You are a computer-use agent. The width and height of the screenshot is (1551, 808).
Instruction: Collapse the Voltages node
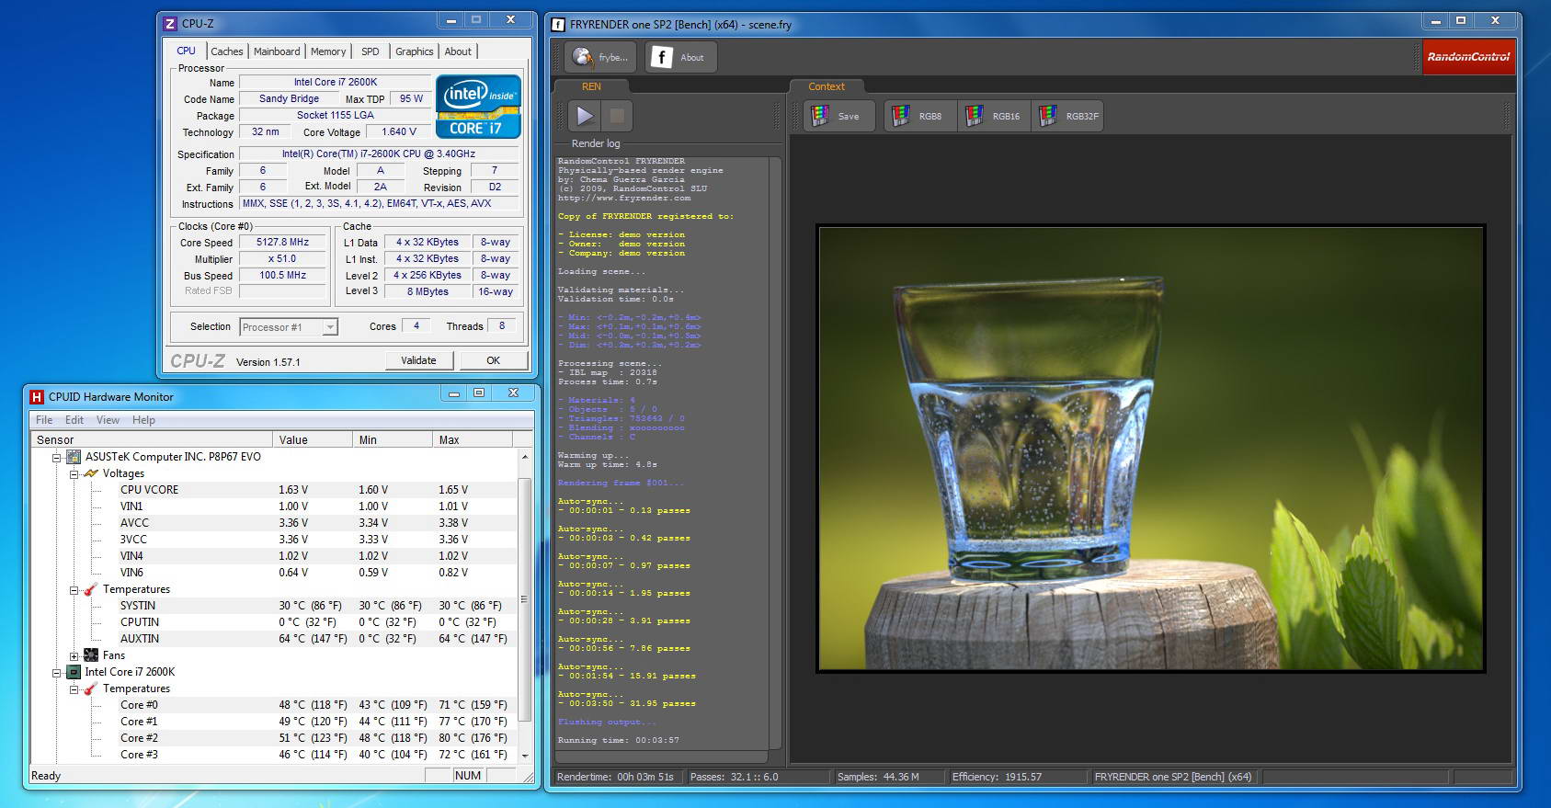[x=74, y=473]
